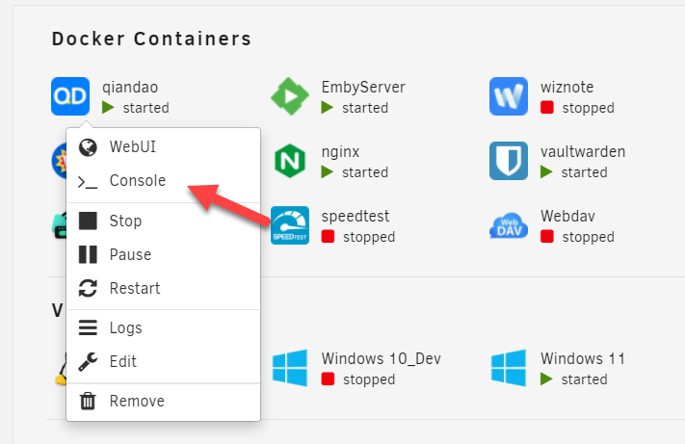Click the EmbyServer container name
The height and width of the screenshot is (444, 685).
pos(363,88)
